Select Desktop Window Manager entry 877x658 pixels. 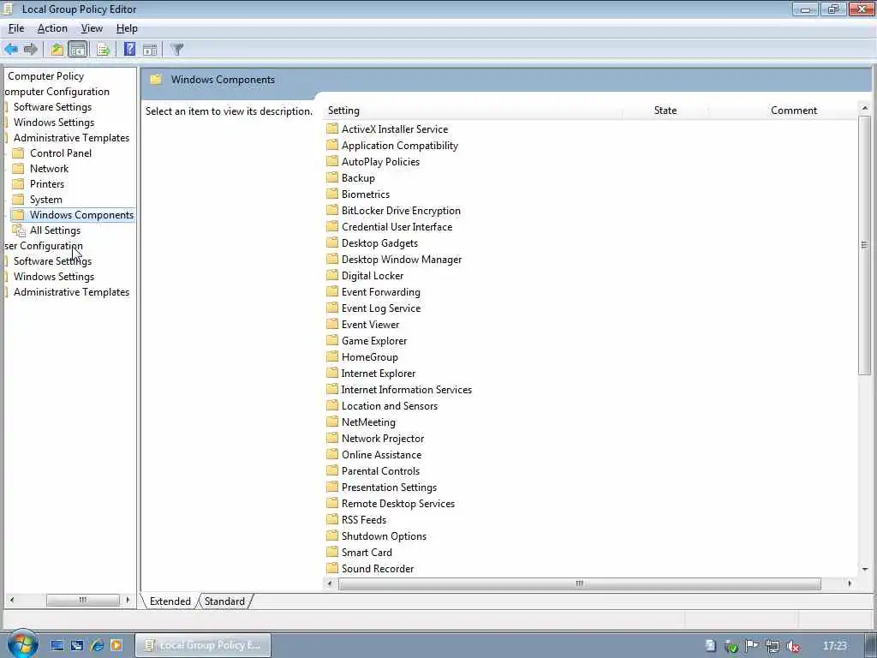tap(402, 259)
